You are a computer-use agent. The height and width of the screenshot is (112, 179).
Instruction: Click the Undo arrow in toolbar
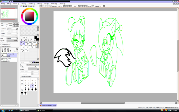coord(41,6)
